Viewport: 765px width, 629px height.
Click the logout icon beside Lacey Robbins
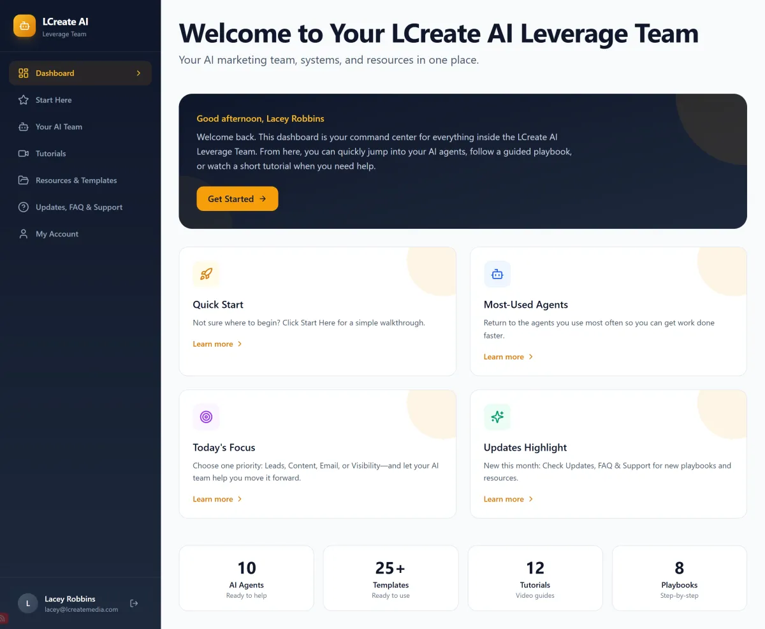[134, 604]
